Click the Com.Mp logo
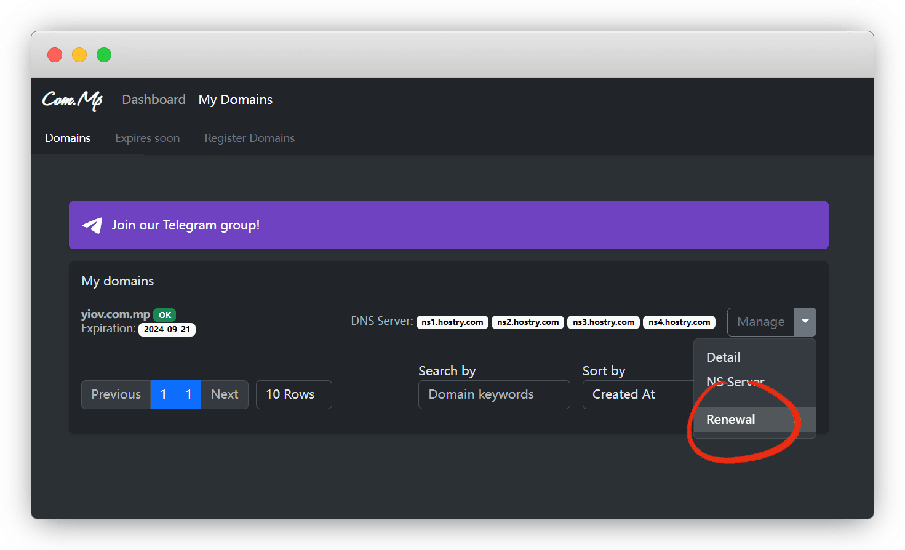Viewport: 905px width, 550px height. tap(72, 100)
